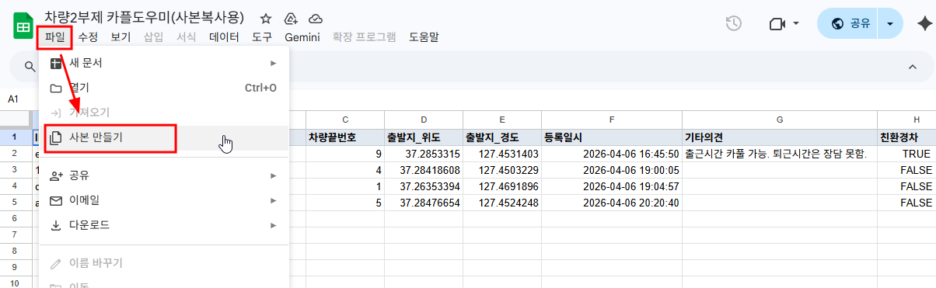Open the 파일 menu

54,36
